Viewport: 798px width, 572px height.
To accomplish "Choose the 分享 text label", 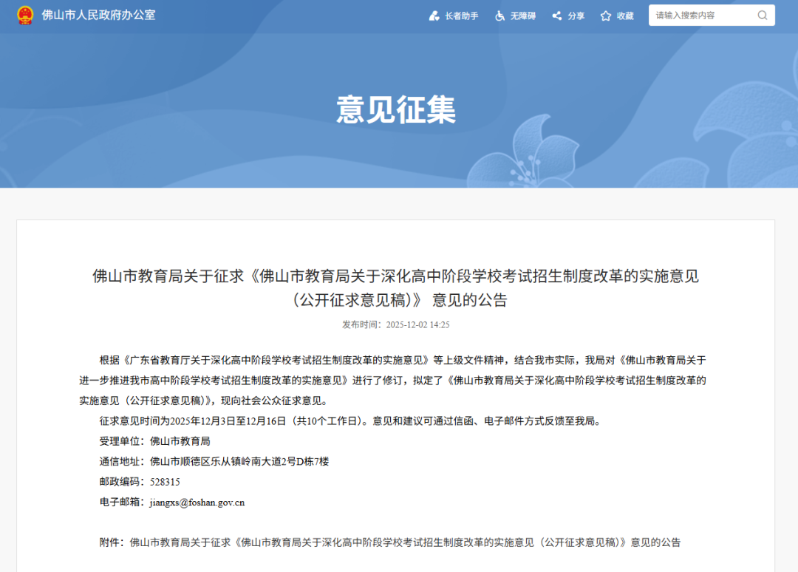I will click(576, 16).
